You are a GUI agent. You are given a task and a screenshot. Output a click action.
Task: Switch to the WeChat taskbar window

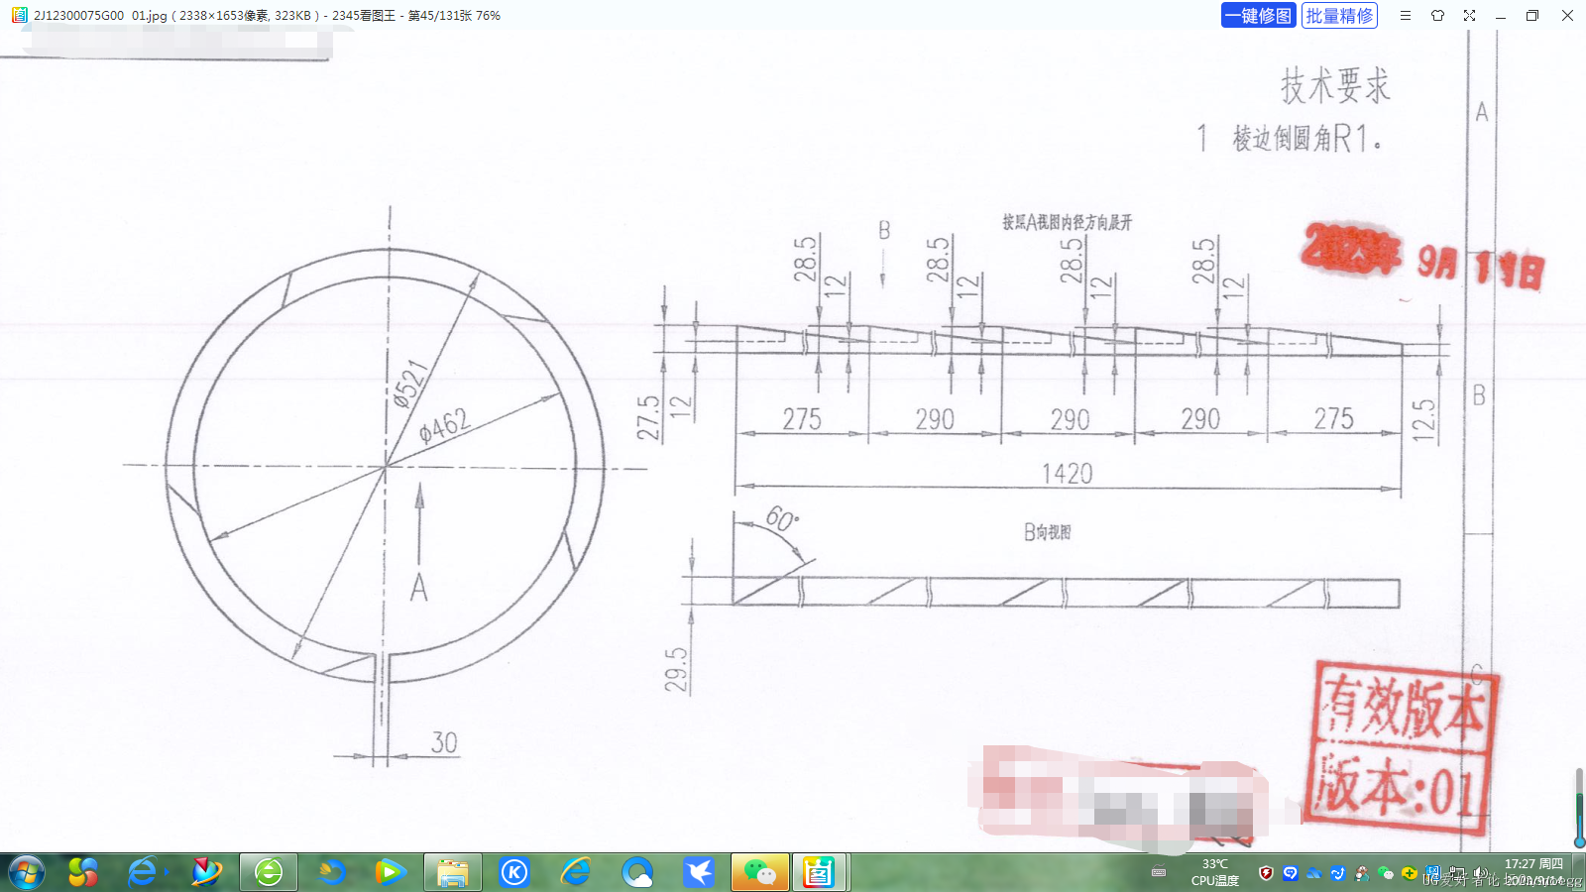click(760, 872)
